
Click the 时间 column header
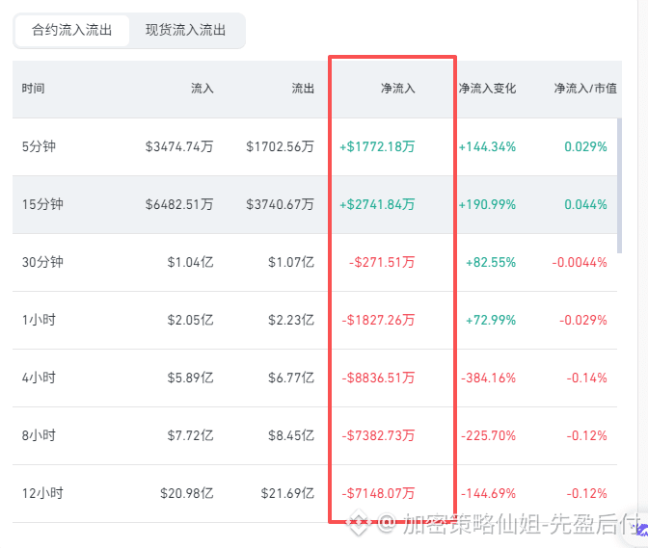(33, 89)
